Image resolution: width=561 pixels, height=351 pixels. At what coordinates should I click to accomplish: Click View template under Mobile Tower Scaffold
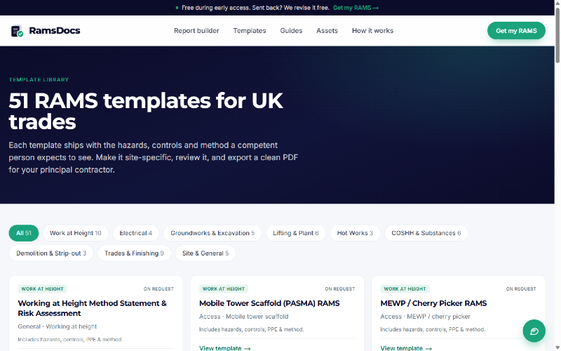tap(224, 347)
